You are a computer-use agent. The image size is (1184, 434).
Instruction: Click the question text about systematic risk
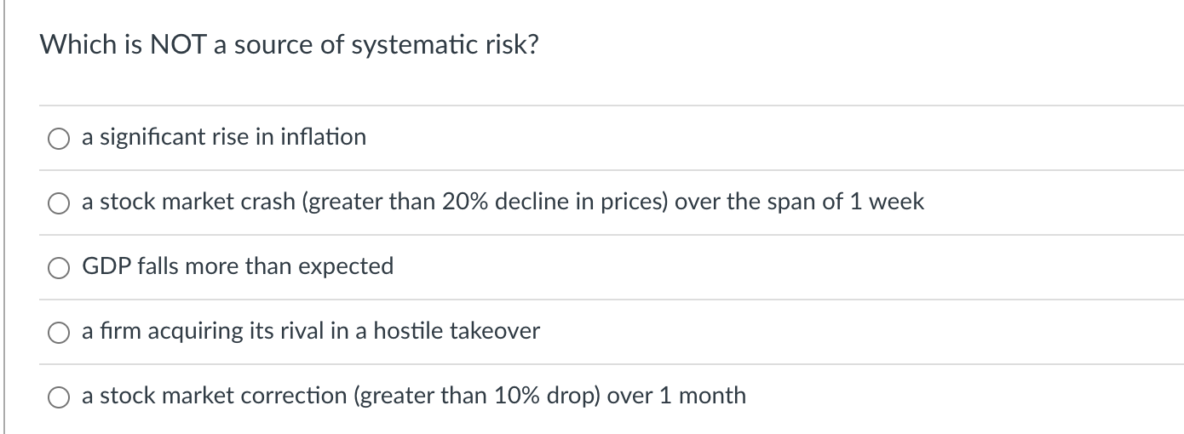(x=289, y=44)
